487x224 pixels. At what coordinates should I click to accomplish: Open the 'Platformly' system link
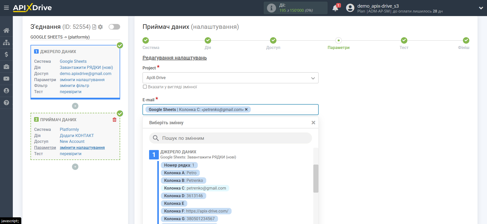point(69,129)
